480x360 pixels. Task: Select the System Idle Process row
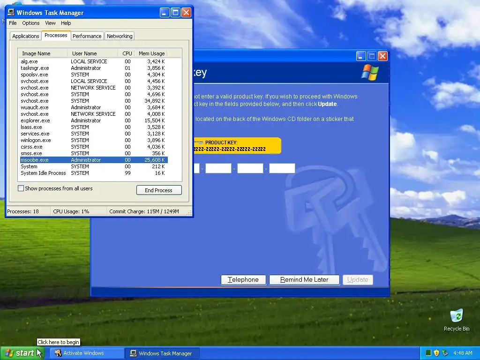coord(94,173)
